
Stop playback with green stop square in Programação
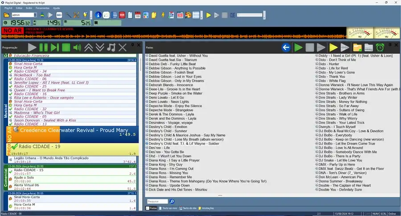(x=66, y=47)
